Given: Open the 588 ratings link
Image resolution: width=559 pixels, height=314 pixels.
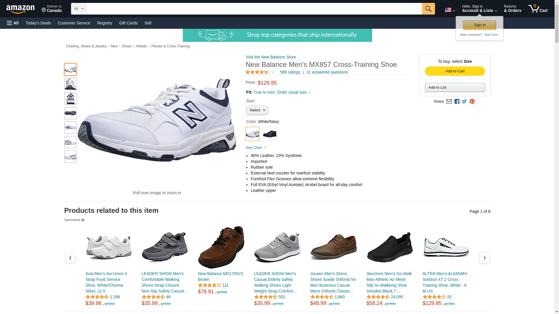Looking at the screenshot, I should [x=290, y=72].
